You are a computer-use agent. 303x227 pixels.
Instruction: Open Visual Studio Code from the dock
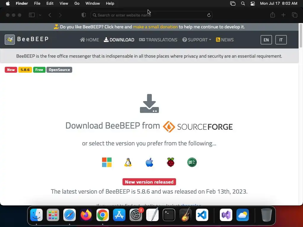click(x=202, y=215)
